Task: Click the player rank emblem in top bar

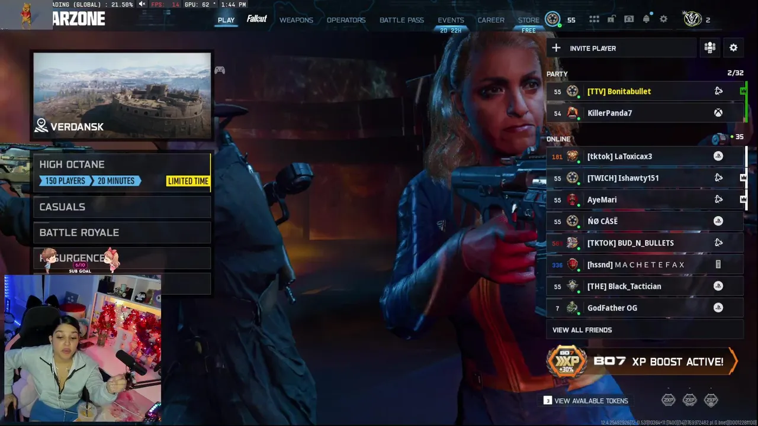Action: (x=553, y=20)
